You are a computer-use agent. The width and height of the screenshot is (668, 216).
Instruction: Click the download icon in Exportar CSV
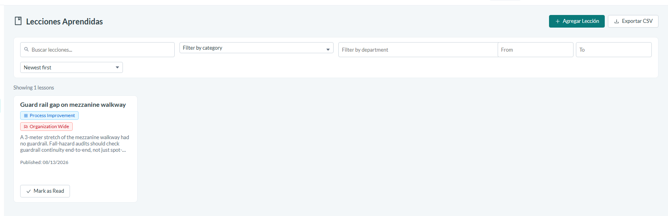pyautogui.click(x=617, y=21)
